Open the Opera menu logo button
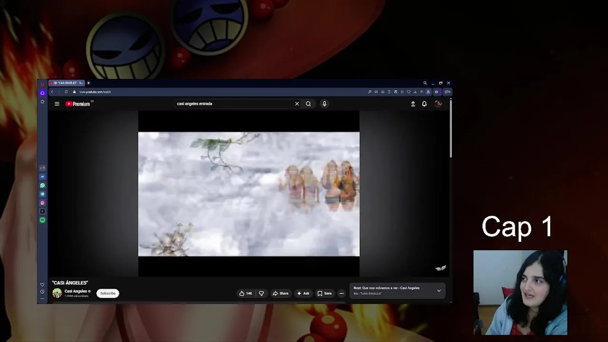 pyautogui.click(x=42, y=84)
